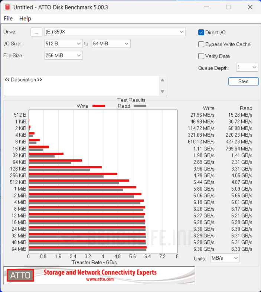The height and width of the screenshot is (292, 261).
Task: Click the 512 B write value 21.96 MB/s
Action: point(202,115)
